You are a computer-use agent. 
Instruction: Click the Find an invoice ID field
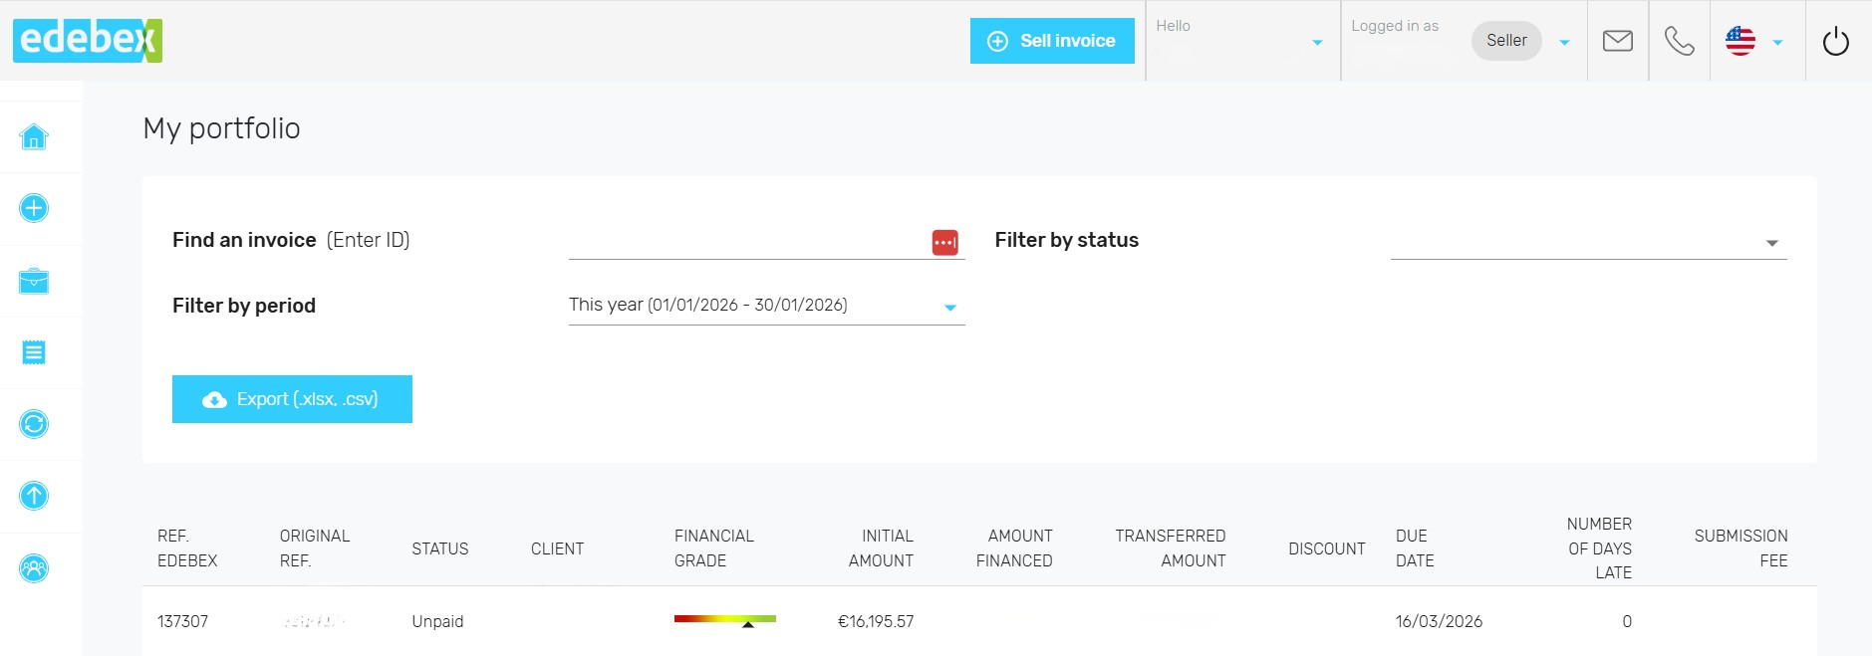747,242
